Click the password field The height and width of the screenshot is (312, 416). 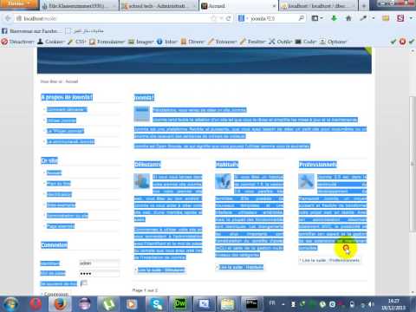click(x=99, y=273)
